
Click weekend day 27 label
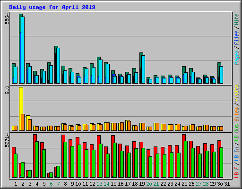point(199,184)
